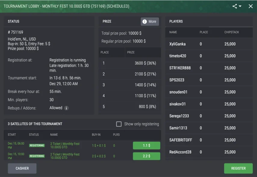The image size is (257, 177).
Task: Click the share icon in title bar
Action: [x=234, y=6]
